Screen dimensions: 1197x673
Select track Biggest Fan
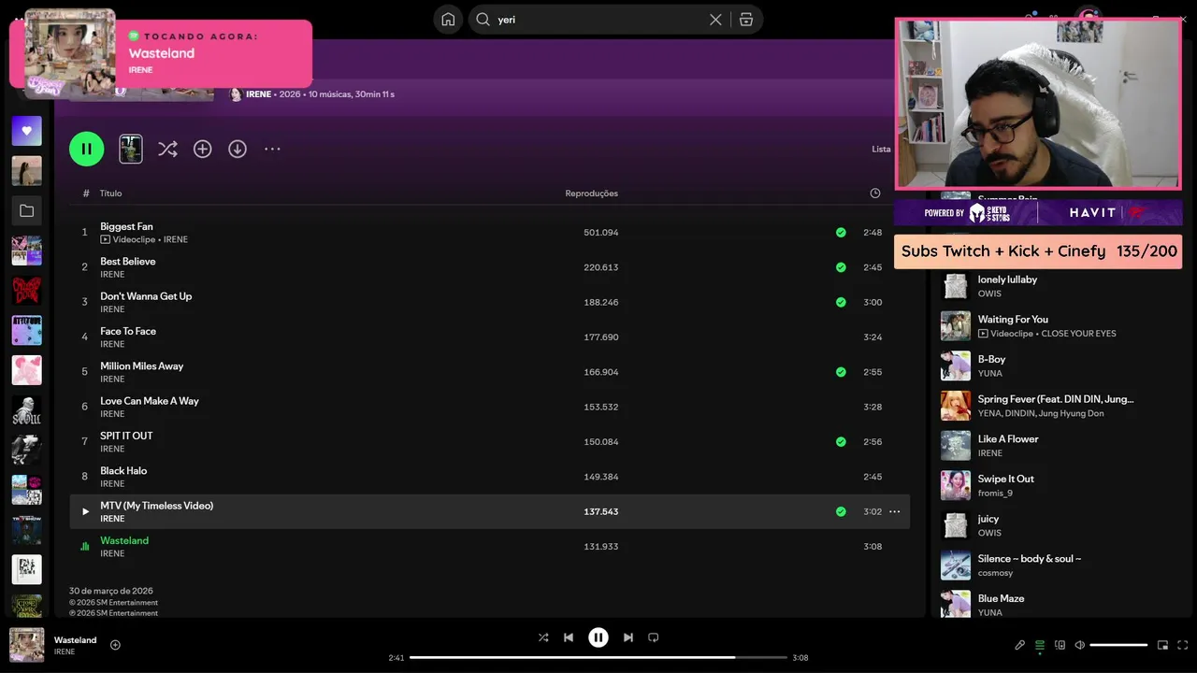click(126, 226)
